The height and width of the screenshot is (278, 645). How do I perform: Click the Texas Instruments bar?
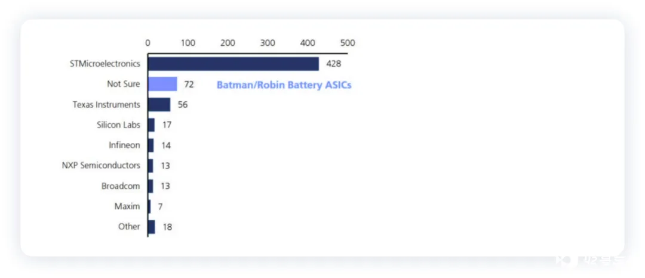point(159,105)
